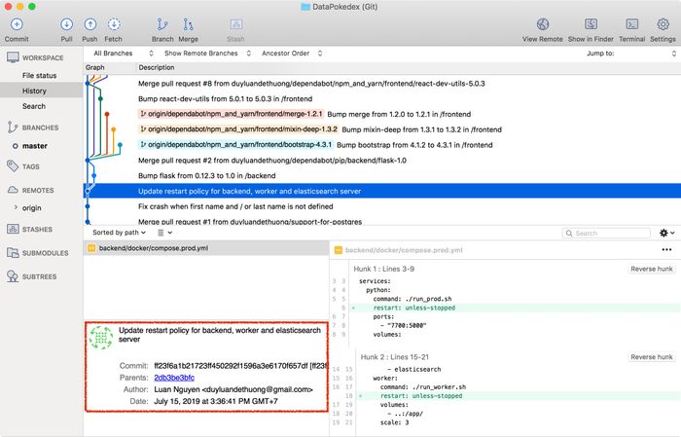Open the Branch tool
Screen dimensions: 681x437
(x=161, y=24)
